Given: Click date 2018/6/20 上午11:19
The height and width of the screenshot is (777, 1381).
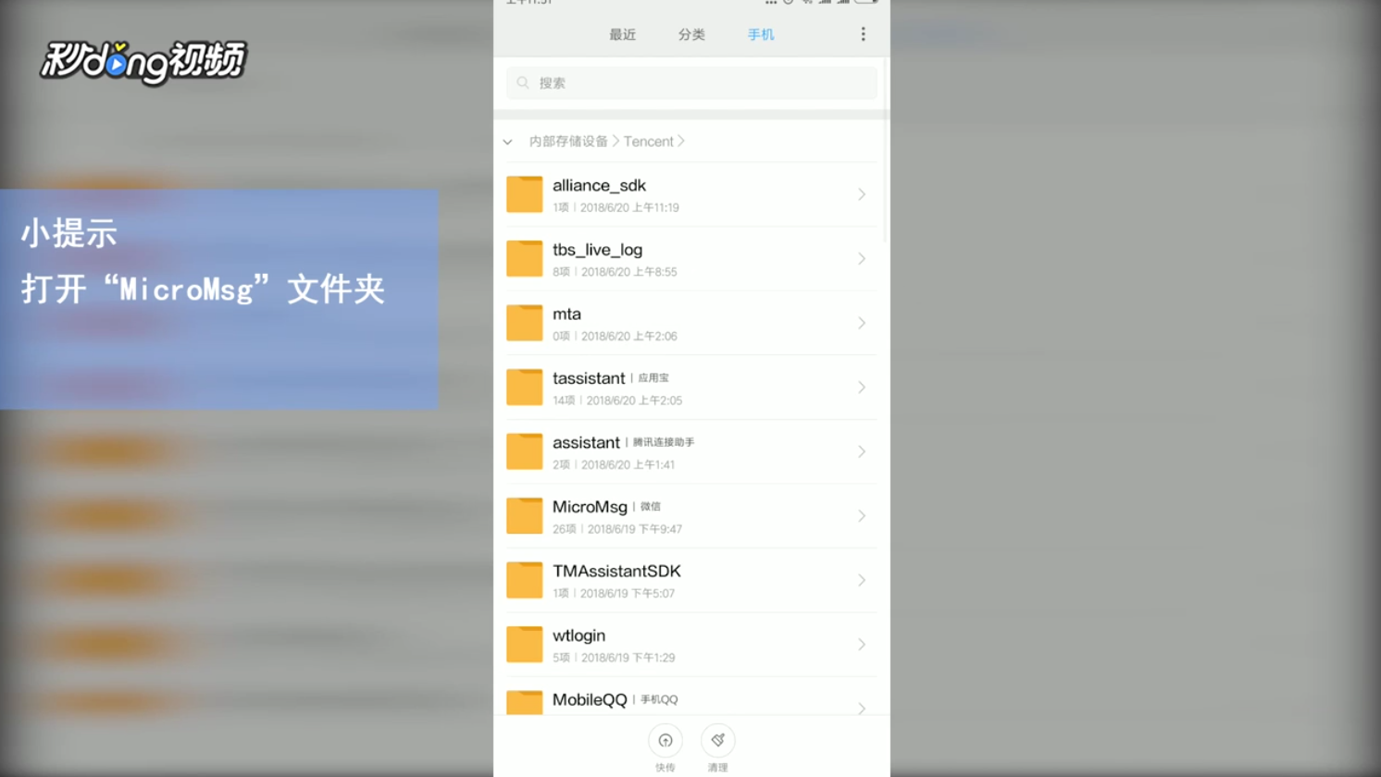Looking at the screenshot, I should (629, 208).
